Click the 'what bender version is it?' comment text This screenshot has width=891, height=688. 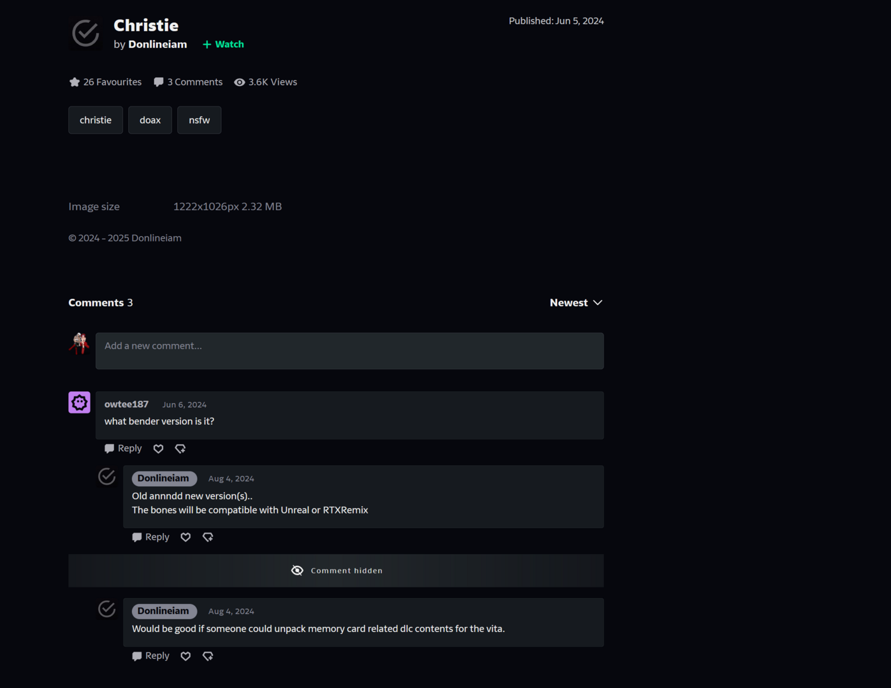pos(159,421)
